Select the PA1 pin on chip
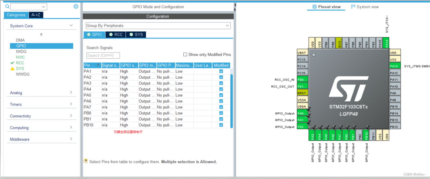The height and width of the screenshot is (179, 430). [302, 120]
